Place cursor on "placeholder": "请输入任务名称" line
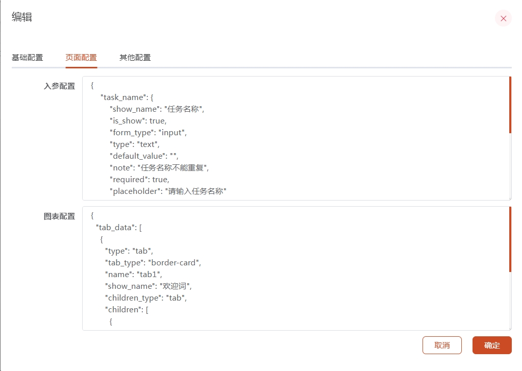522x371 pixels. click(x=168, y=191)
